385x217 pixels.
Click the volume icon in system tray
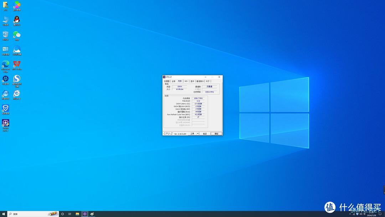(361, 214)
